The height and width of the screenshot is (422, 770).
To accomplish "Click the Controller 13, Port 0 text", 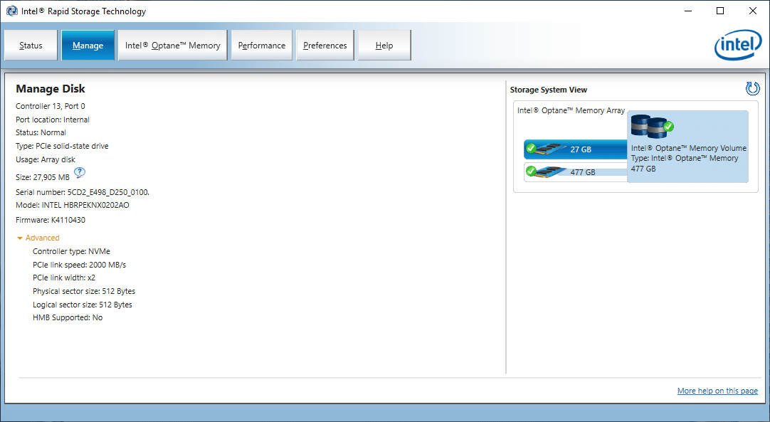I will pyautogui.click(x=51, y=105).
